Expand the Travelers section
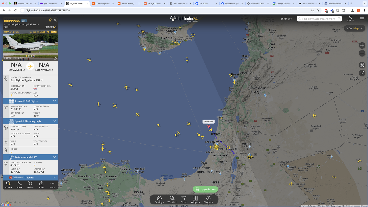Image resolution: width=368 pixels, height=207 pixels. tap(30, 177)
